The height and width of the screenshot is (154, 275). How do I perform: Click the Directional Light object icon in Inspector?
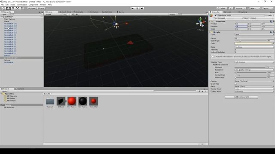pyautogui.click(x=211, y=16)
